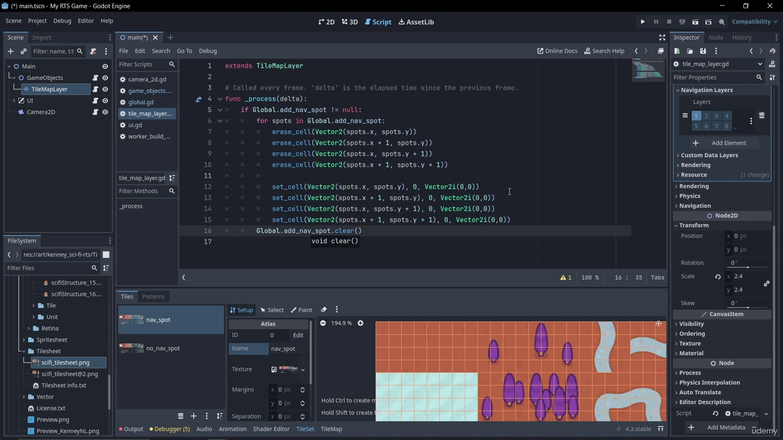
Task: Reset the Scale property to default
Action: 718,277
